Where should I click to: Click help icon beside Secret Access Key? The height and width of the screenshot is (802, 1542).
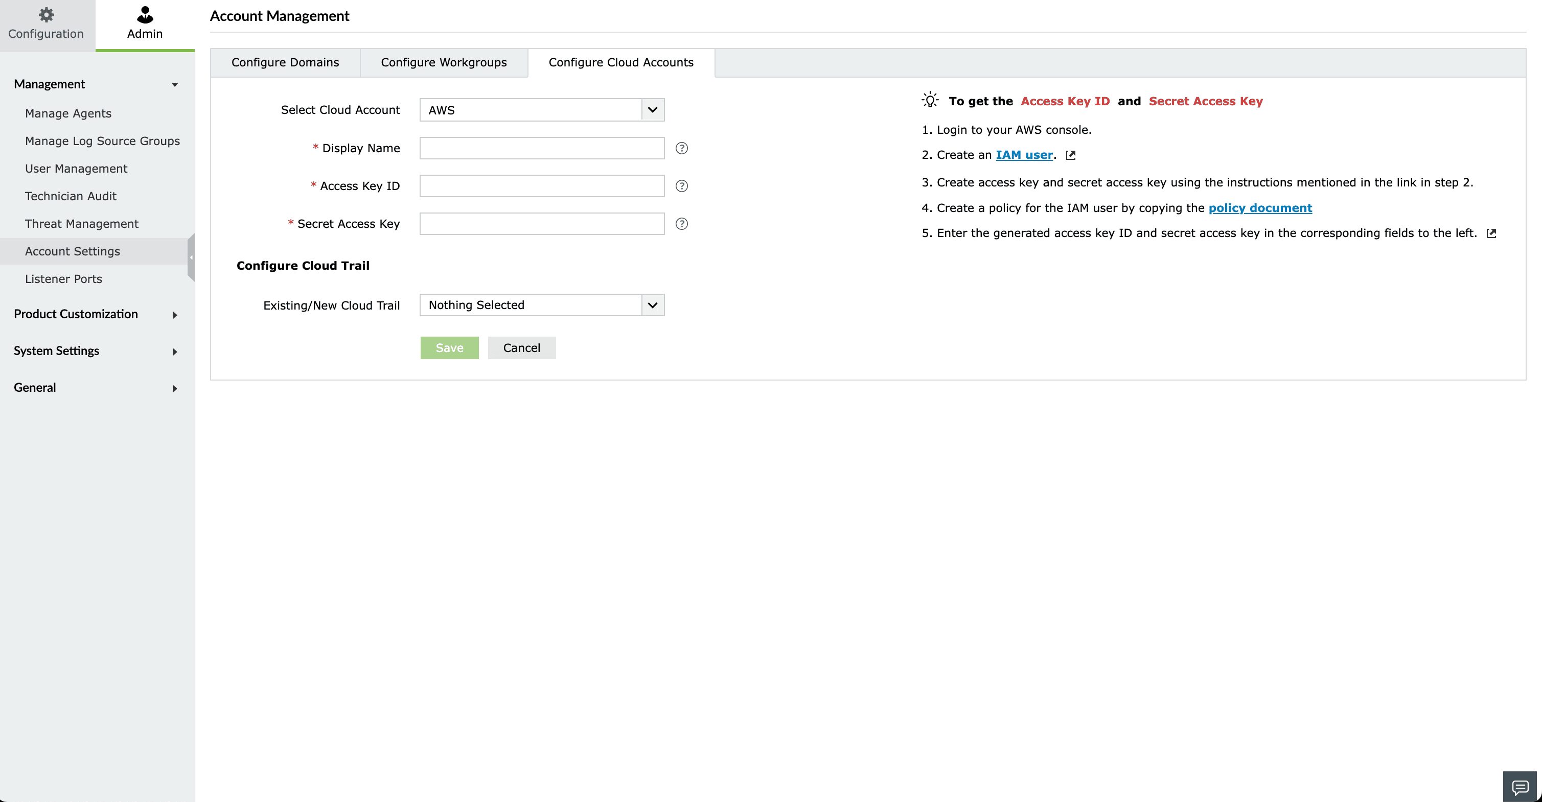681,224
